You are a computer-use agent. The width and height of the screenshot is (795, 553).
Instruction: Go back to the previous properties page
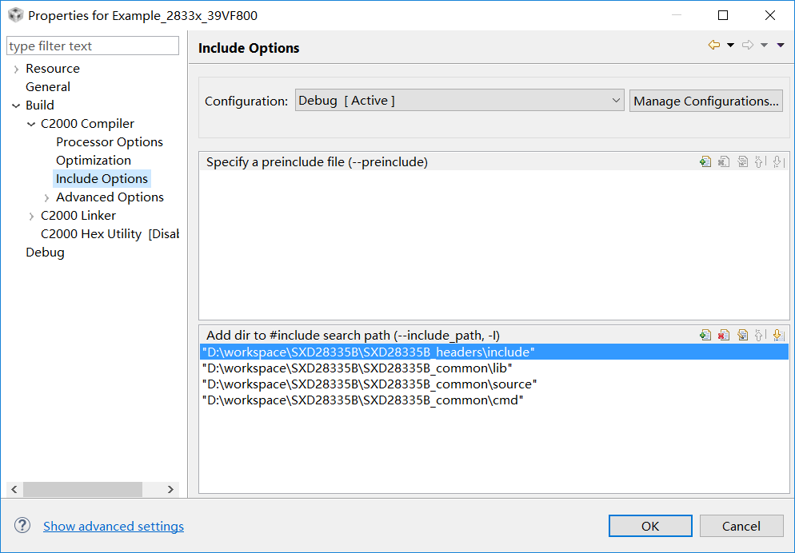(x=714, y=45)
